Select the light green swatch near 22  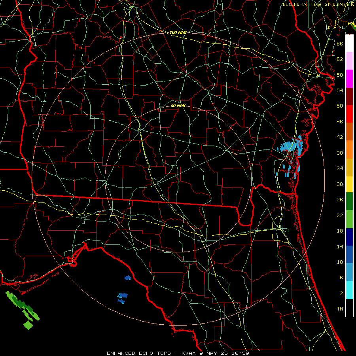349,219
